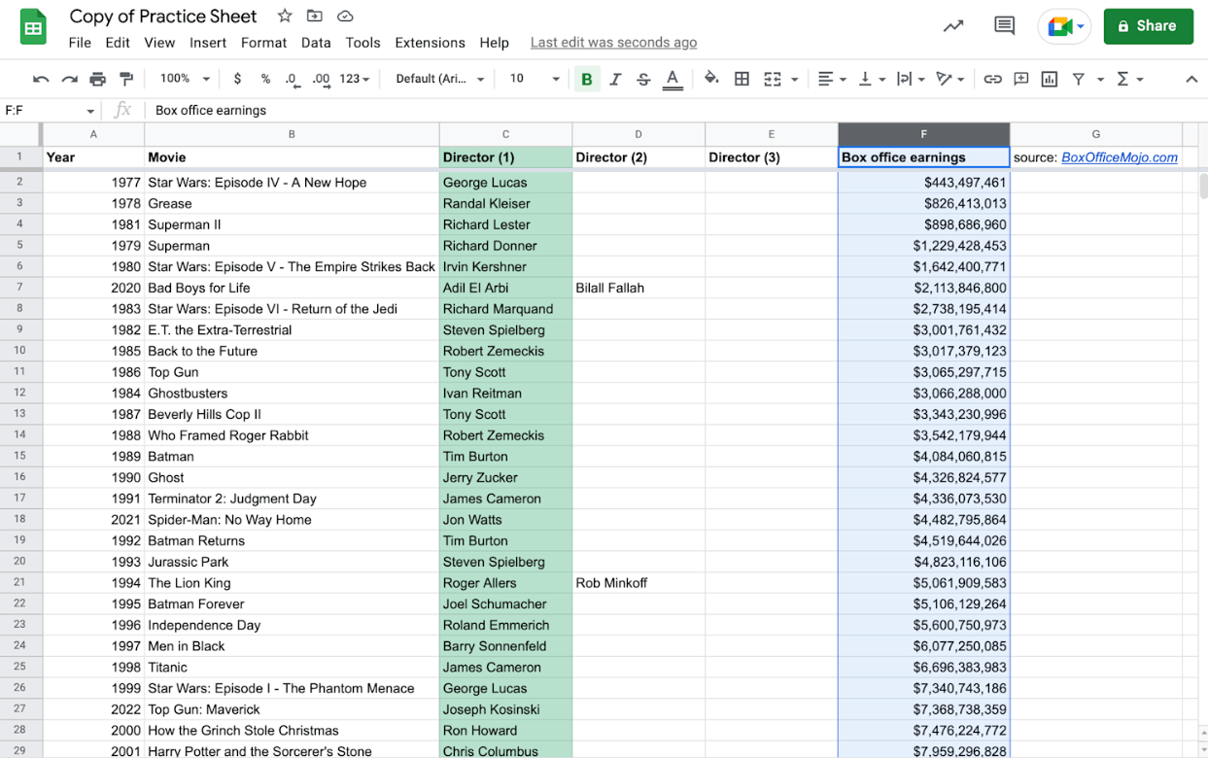Click the Print icon
The width and height of the screenshot is (1208, 758).
96,79
